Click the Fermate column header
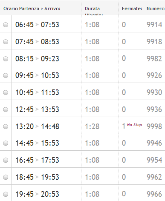Viewport: 165px width, 201px height. click(132, 9)
